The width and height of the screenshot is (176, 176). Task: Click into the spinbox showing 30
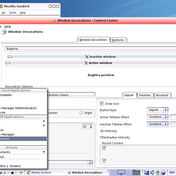tap(86, 127)
